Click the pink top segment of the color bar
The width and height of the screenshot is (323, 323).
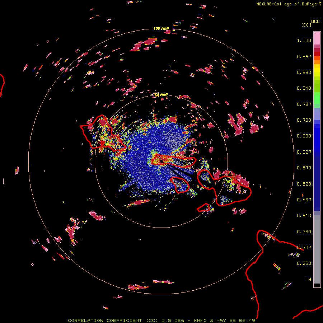(x=317, y=38)
